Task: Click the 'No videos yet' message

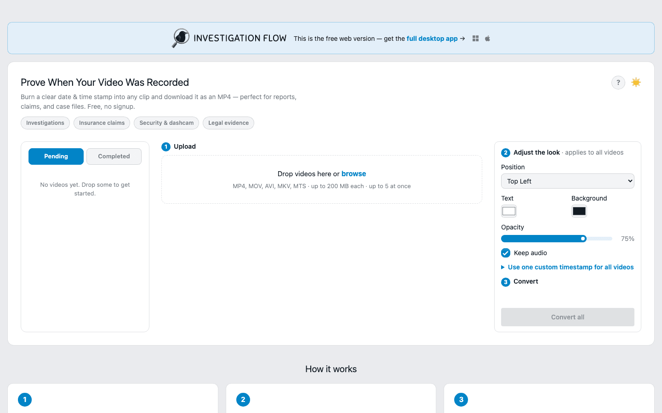Action: 85,189
